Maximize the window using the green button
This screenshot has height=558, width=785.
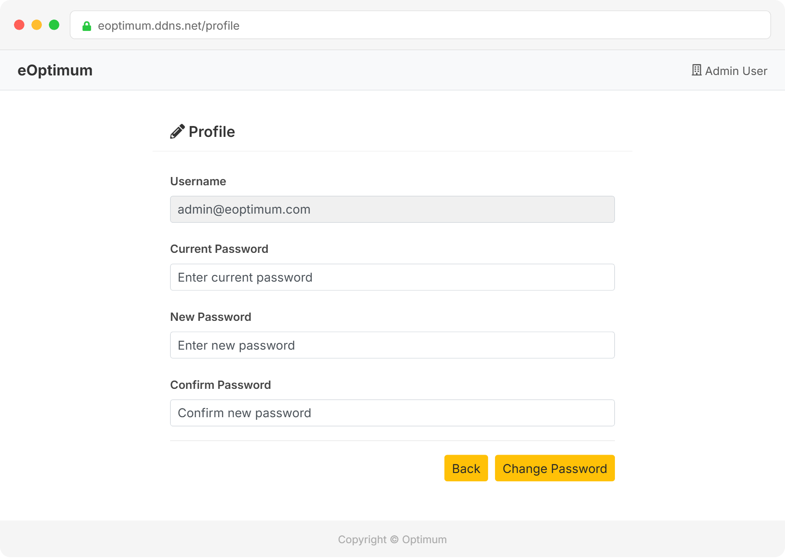[54, 25]
